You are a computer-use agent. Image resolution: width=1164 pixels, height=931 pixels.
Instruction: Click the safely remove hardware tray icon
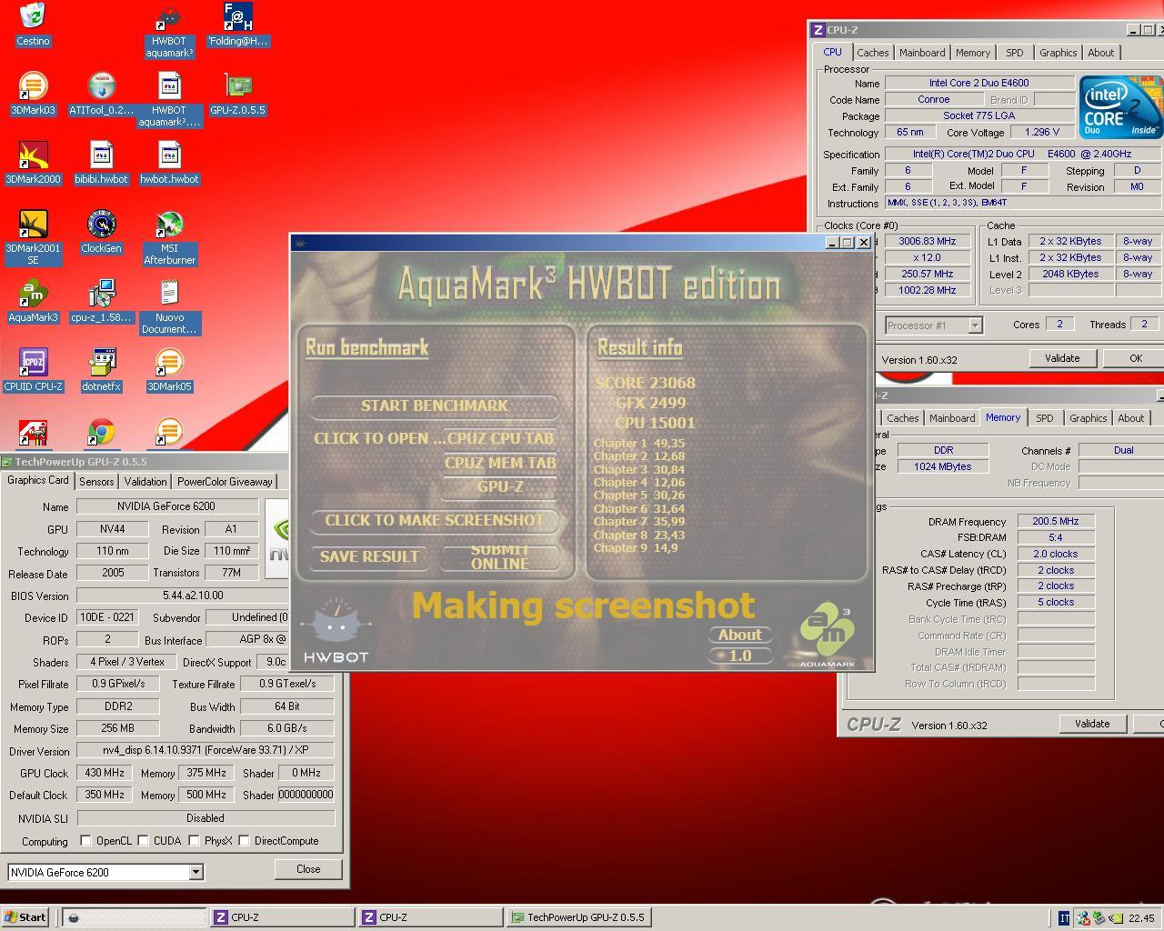click(x=1099, y=917)
